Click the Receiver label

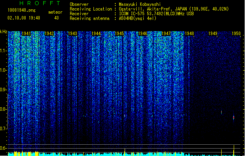point(79,14)
